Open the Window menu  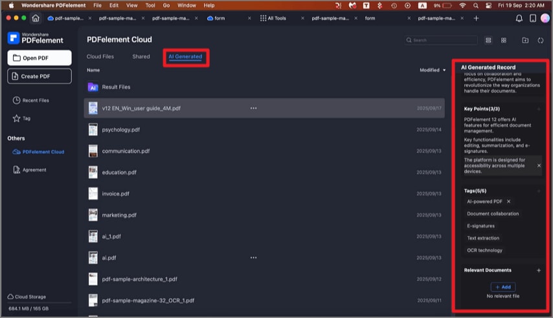click(186, 5)
